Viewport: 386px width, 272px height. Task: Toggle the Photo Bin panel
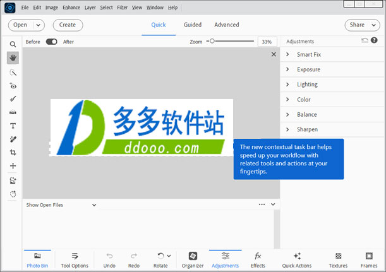tap(37, 260)
